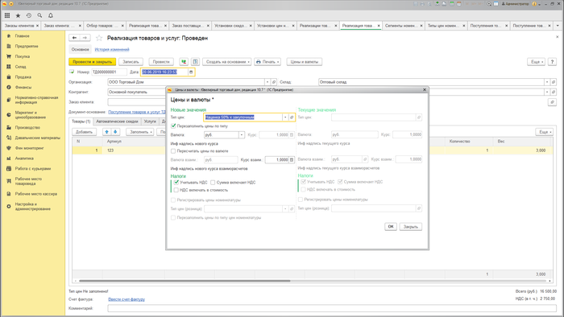Image resolution: width=564 pixels, height=317 pixels.
Task: Click Провести и закрыть button
Action: [x=92, y=62]
